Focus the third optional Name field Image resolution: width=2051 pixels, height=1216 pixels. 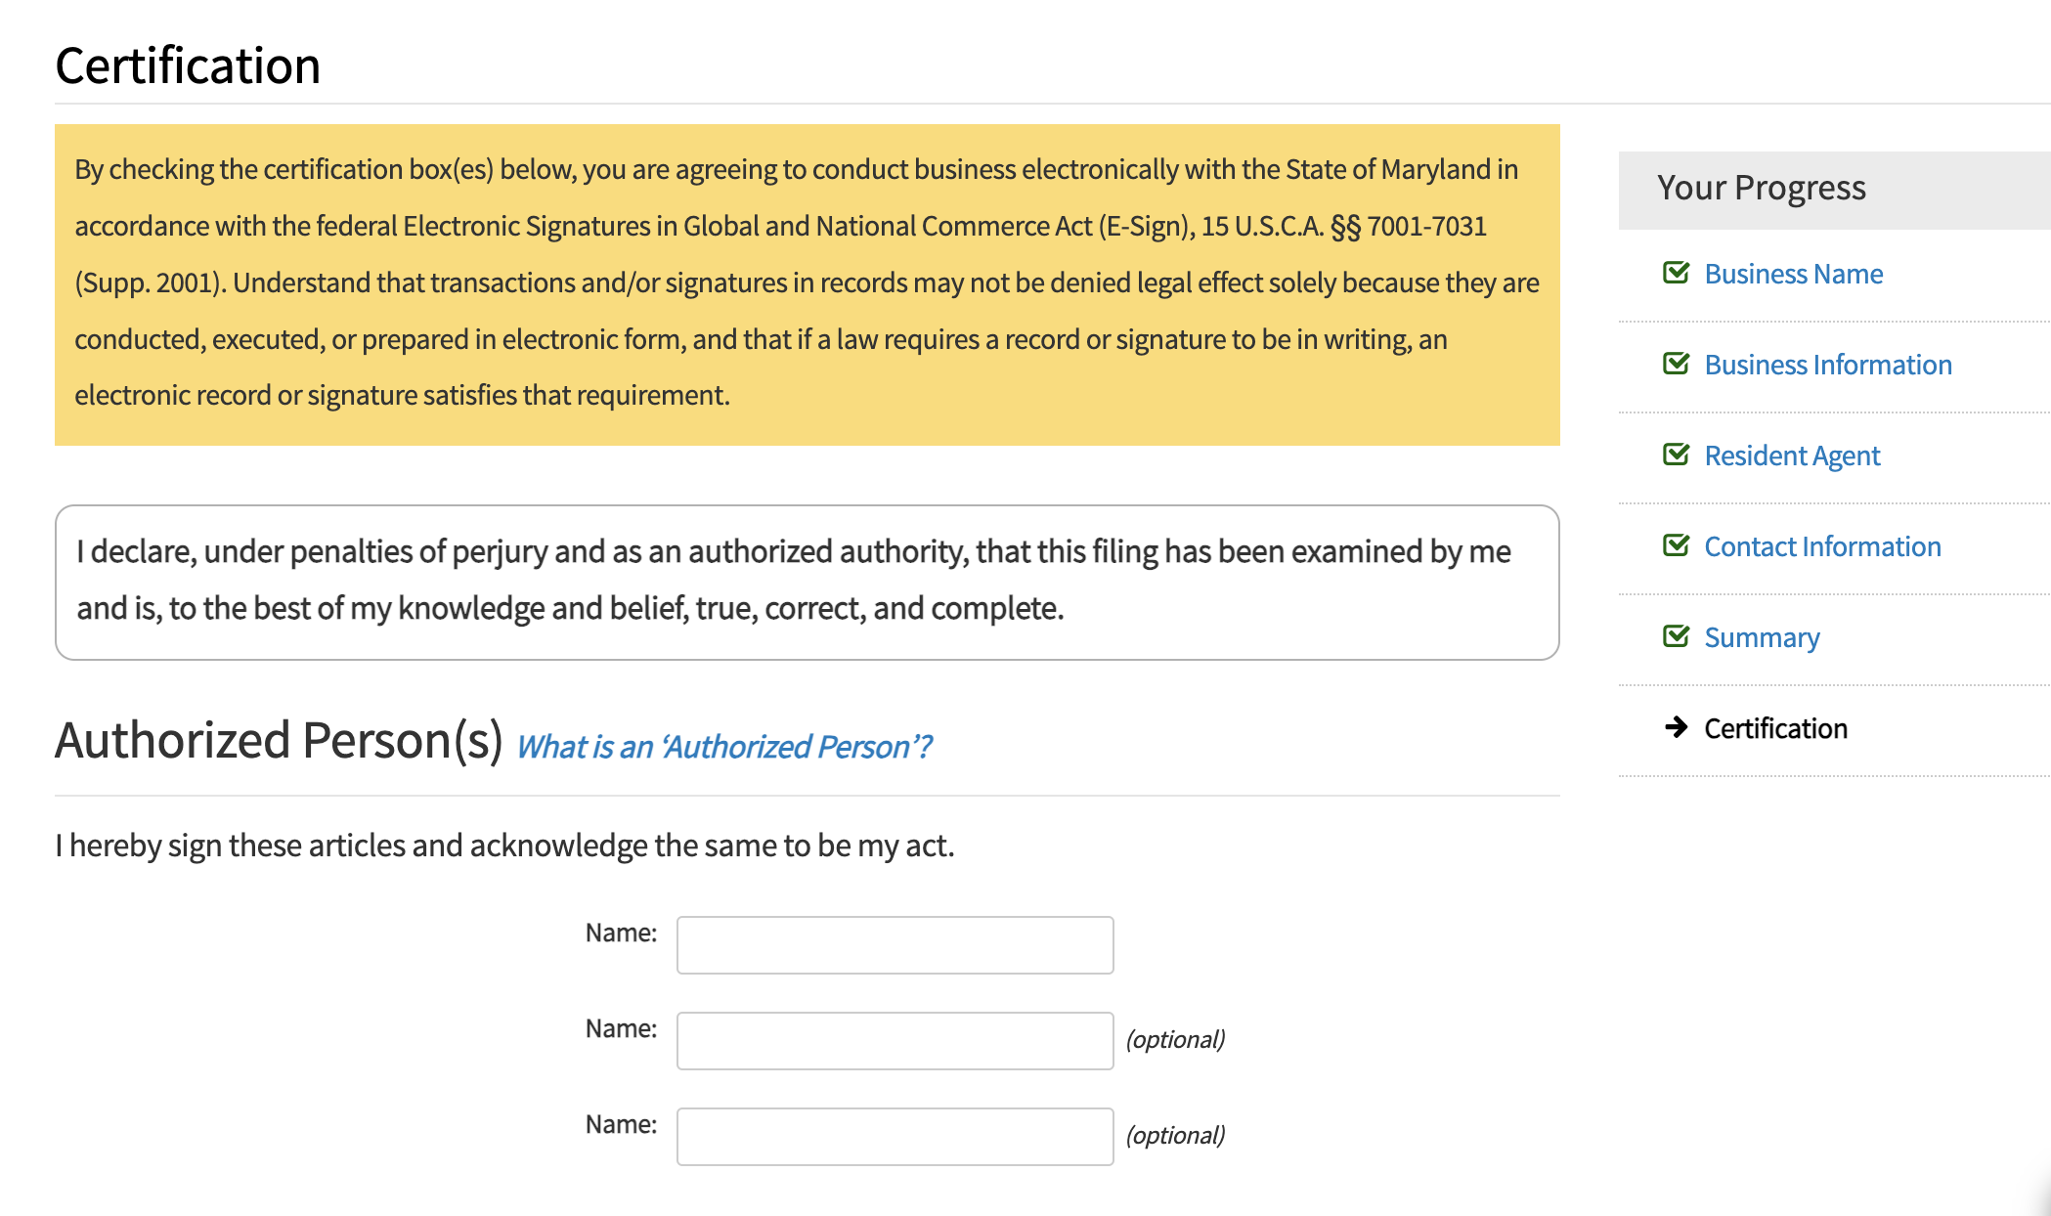coord(895,1137)
